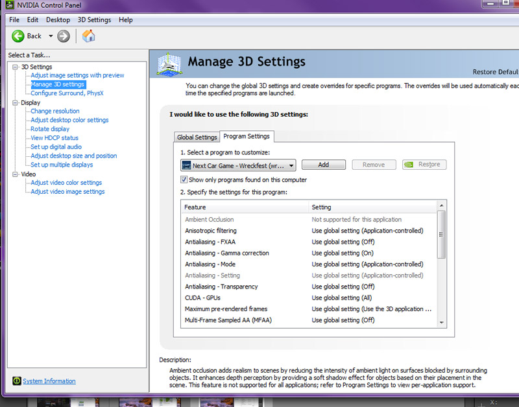The height and width of the screenshot is (407, 519).
Task: Open 'View HDCP status' task
Action: tap(54, 138)
